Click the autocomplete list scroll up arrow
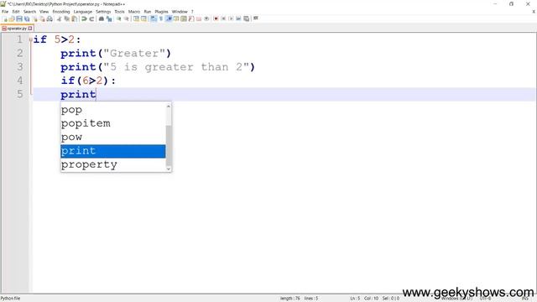 click(168, 107)
